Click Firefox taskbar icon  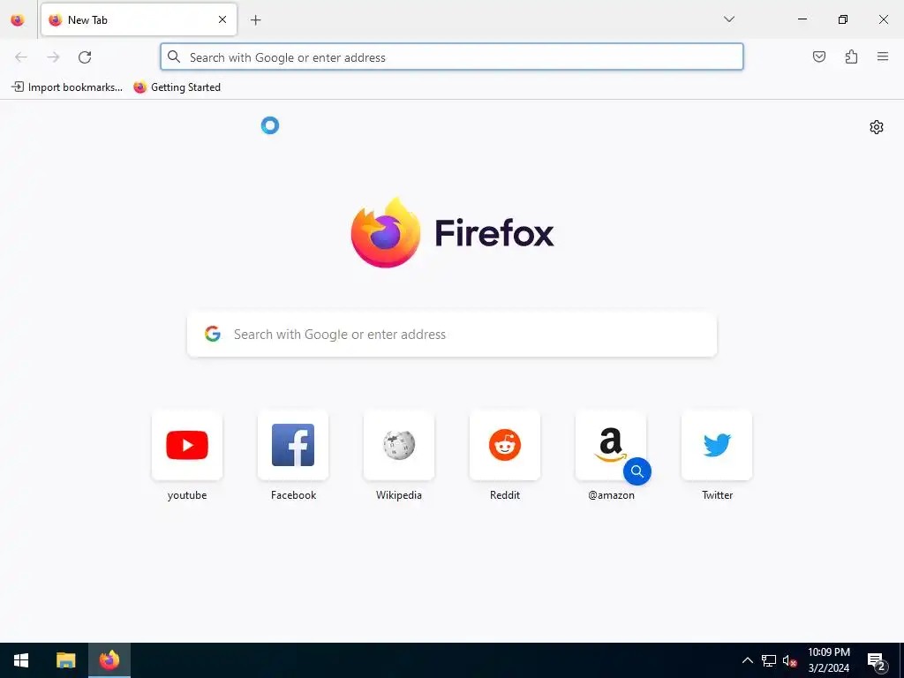click(x=109, y=660)
